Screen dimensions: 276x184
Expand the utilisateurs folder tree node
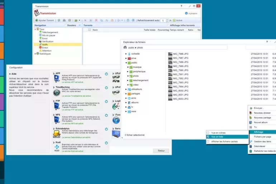pos(126,89)
